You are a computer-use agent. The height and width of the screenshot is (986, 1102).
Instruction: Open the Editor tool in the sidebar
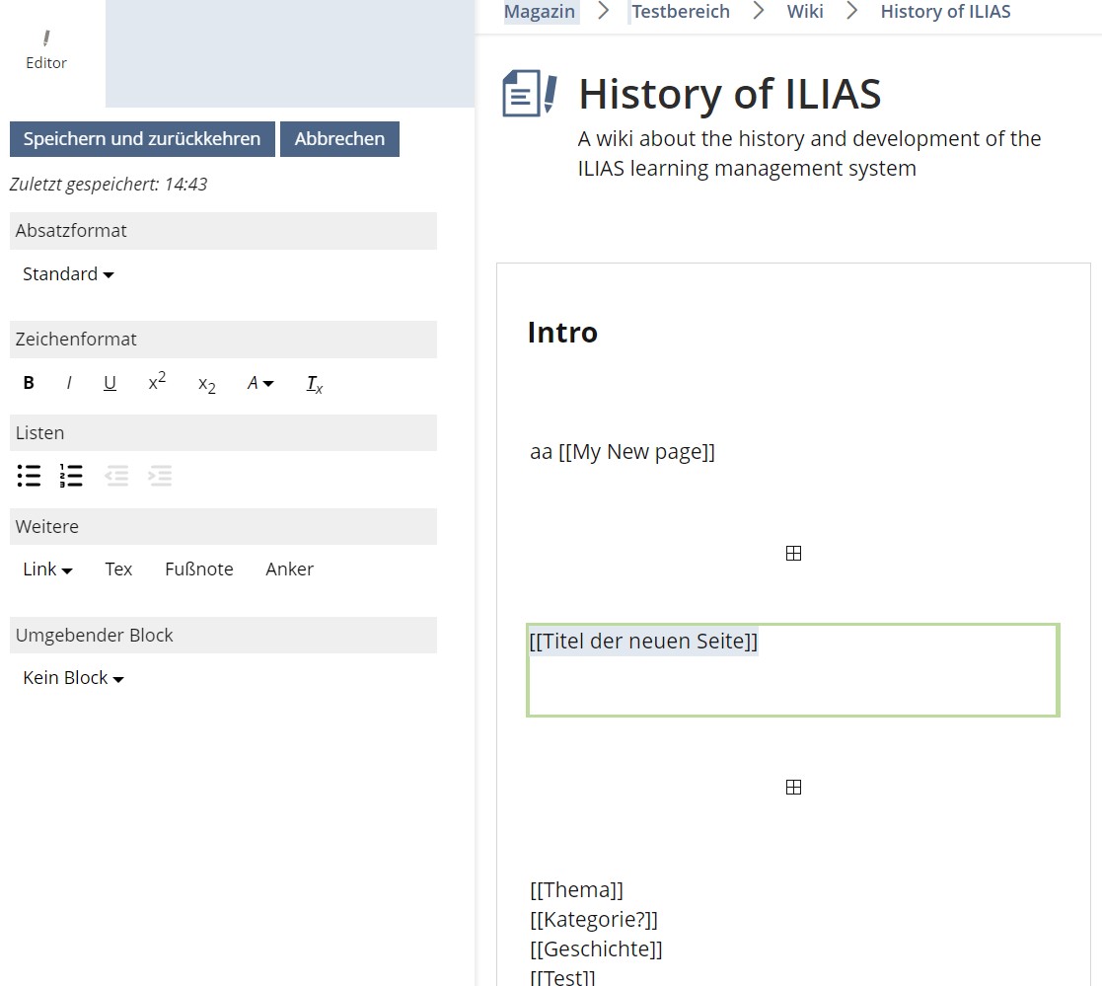point(46,50)
